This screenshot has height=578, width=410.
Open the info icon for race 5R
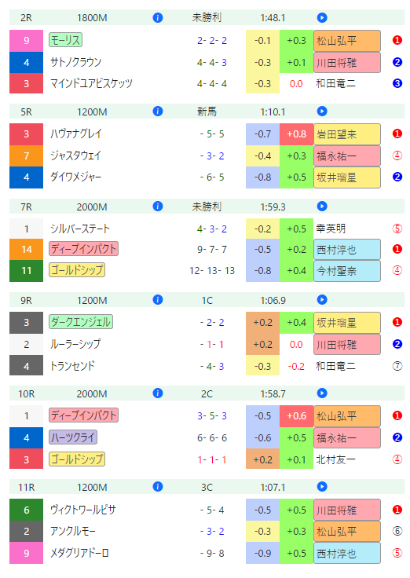coord(158,112)
